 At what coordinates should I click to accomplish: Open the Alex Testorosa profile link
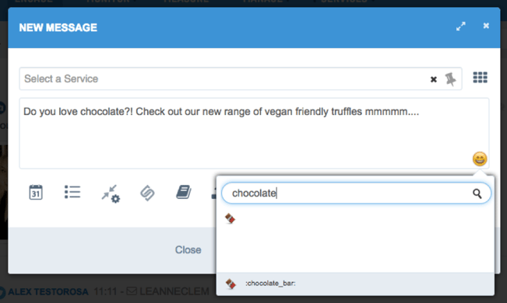point(48,291)
